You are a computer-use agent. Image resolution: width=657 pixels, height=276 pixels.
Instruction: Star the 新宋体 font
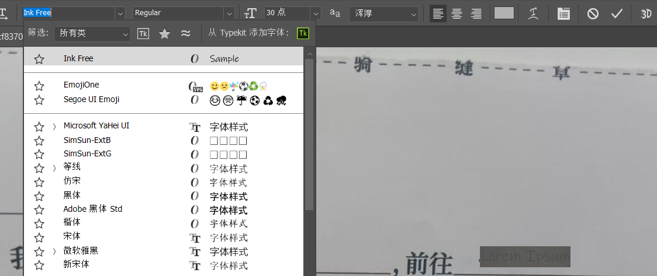tap(39, 265)
